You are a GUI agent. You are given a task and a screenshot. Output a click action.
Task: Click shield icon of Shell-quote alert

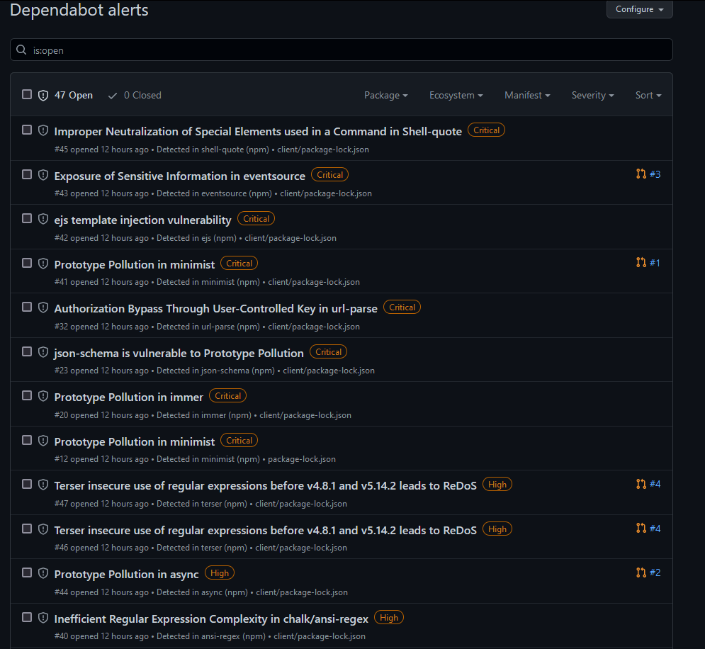click(x=43, y=130)
